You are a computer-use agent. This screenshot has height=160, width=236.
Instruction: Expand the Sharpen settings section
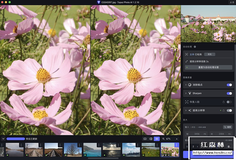coord(186,93)
